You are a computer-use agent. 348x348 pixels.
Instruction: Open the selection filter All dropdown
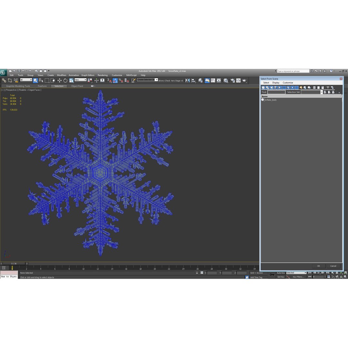tap(26, 80)
